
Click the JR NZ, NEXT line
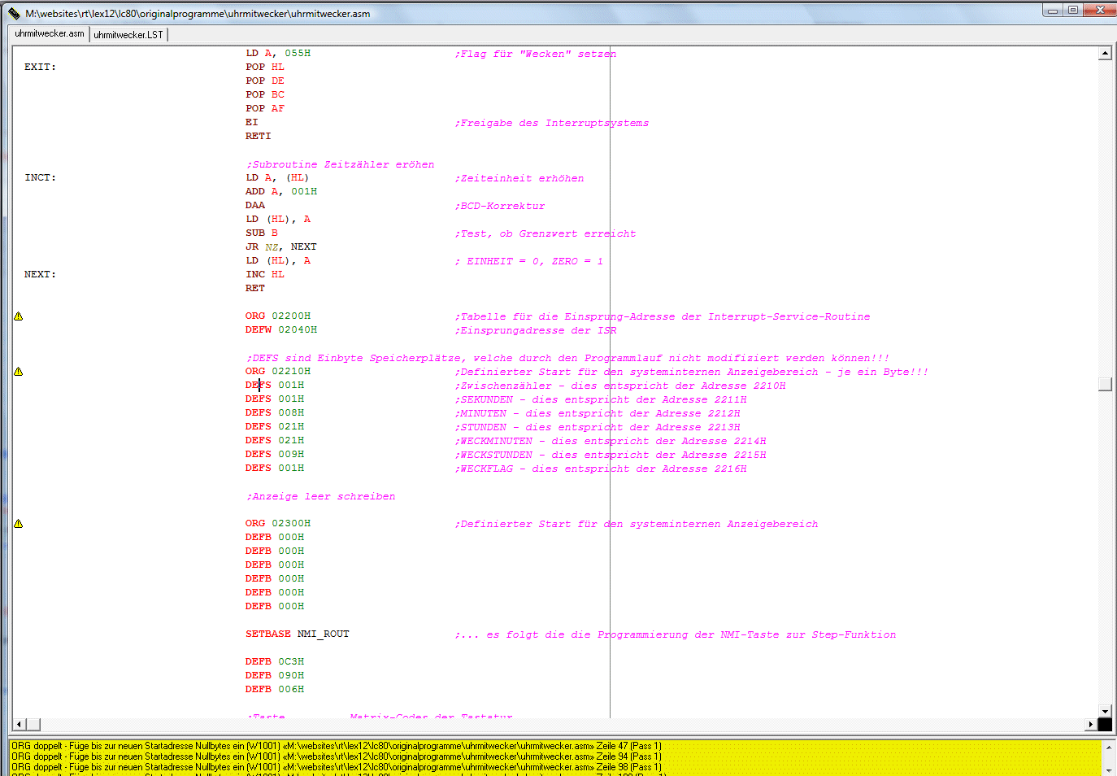281,246
